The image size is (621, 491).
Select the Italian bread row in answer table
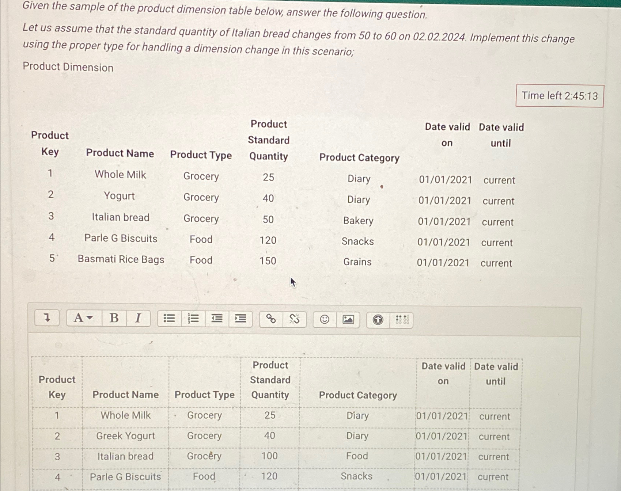point(125,456)
